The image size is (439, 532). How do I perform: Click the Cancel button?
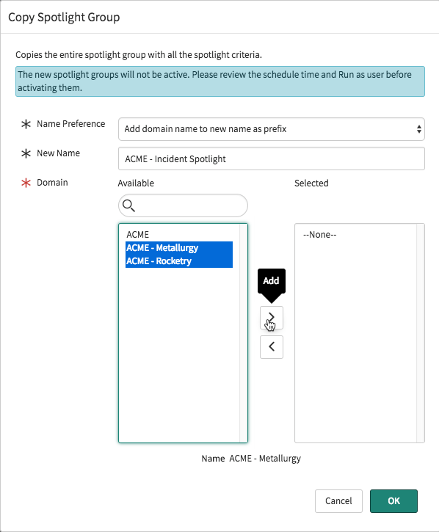click(x=338, y=500)
